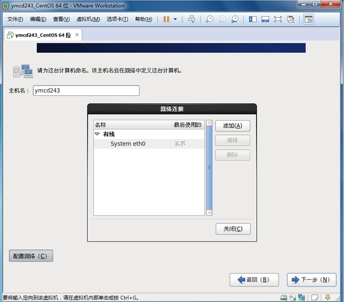
Task: Click the network computers icon
Action: [x=23, y=71]
